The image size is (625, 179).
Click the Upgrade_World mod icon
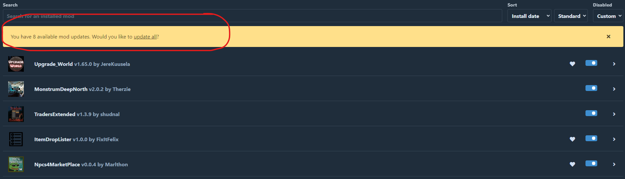pos(16,64)
